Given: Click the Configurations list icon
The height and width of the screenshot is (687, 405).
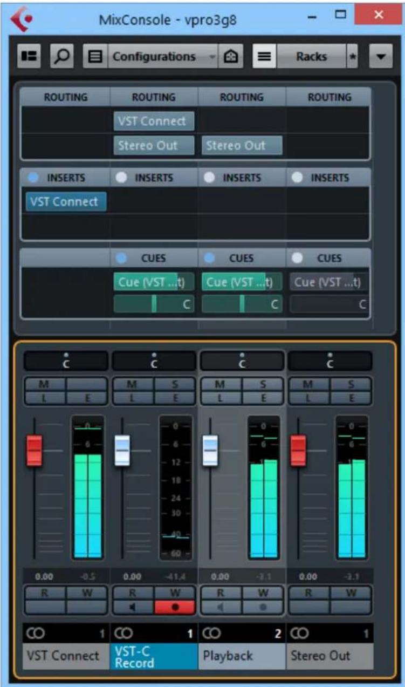Looking at the screenshot, I should click(x=95, y=57).
